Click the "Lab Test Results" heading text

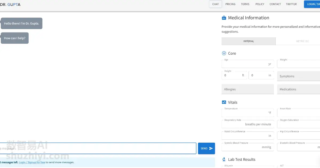click(x=242, y=159)
